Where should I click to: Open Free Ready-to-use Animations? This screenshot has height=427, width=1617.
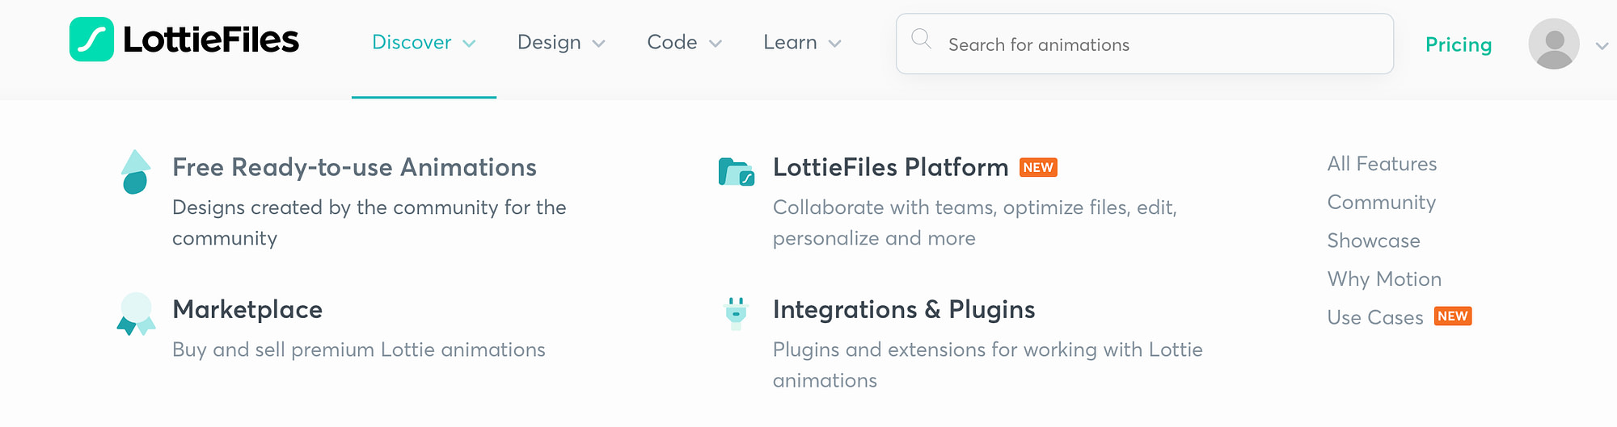[354, 167]
